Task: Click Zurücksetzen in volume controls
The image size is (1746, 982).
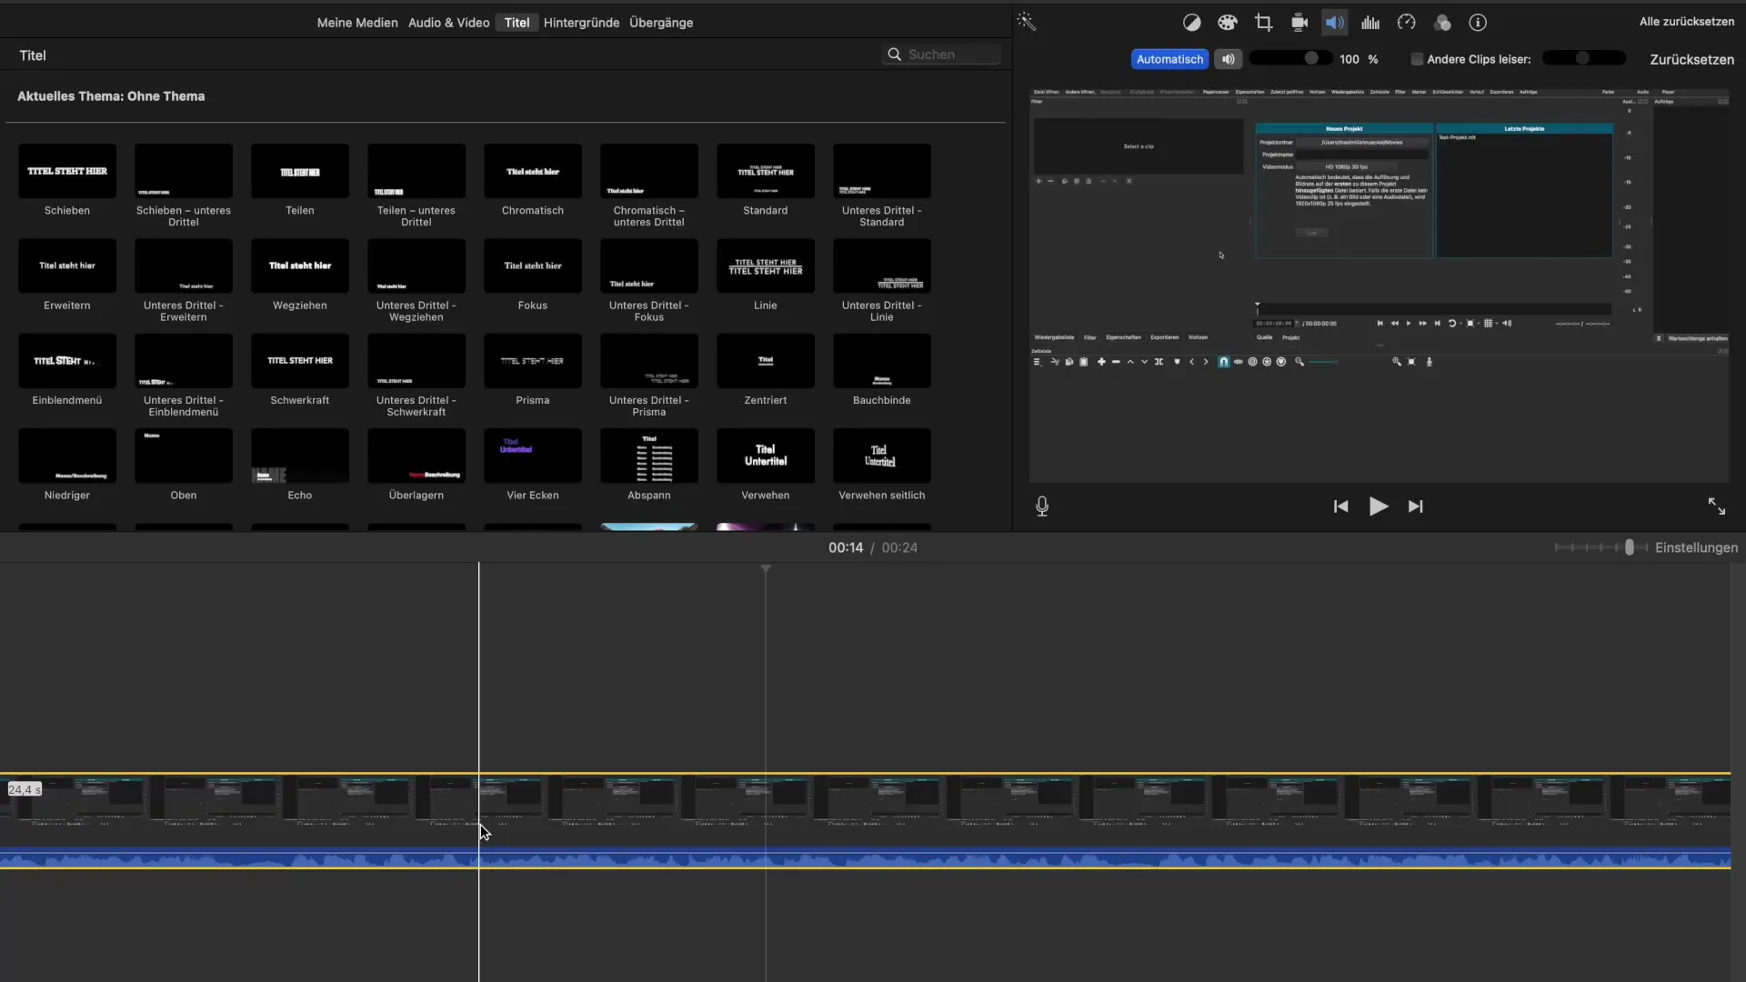Action: 1691,59
